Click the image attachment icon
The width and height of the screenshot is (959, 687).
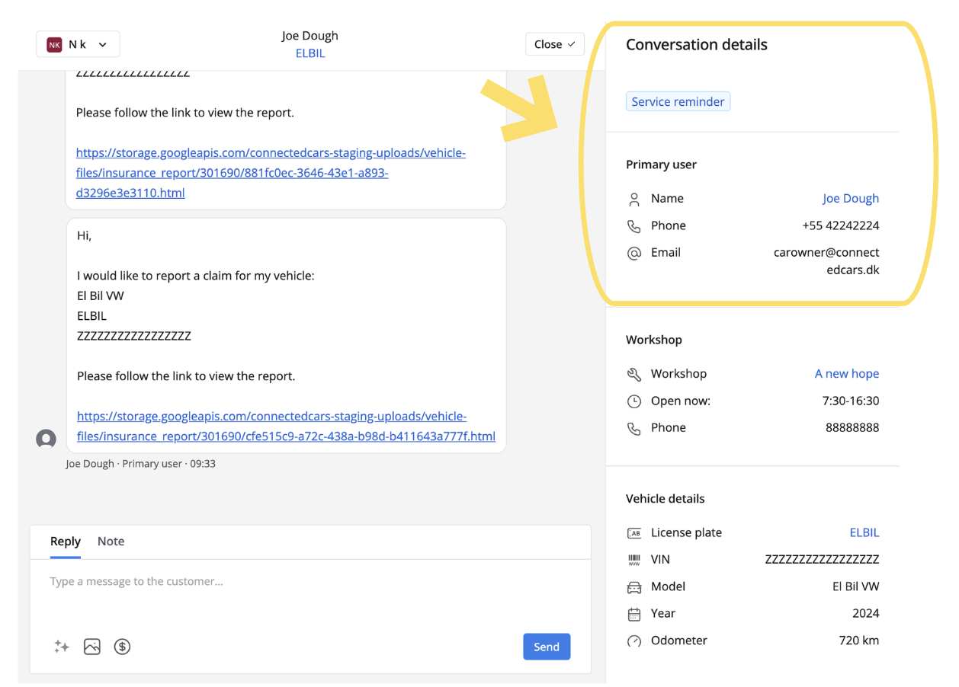(x=92, y=647)
